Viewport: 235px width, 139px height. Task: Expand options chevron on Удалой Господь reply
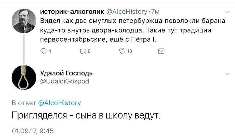pos(228,73)
